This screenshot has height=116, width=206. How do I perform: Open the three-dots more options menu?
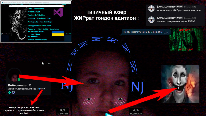click(x=49, y=63)
